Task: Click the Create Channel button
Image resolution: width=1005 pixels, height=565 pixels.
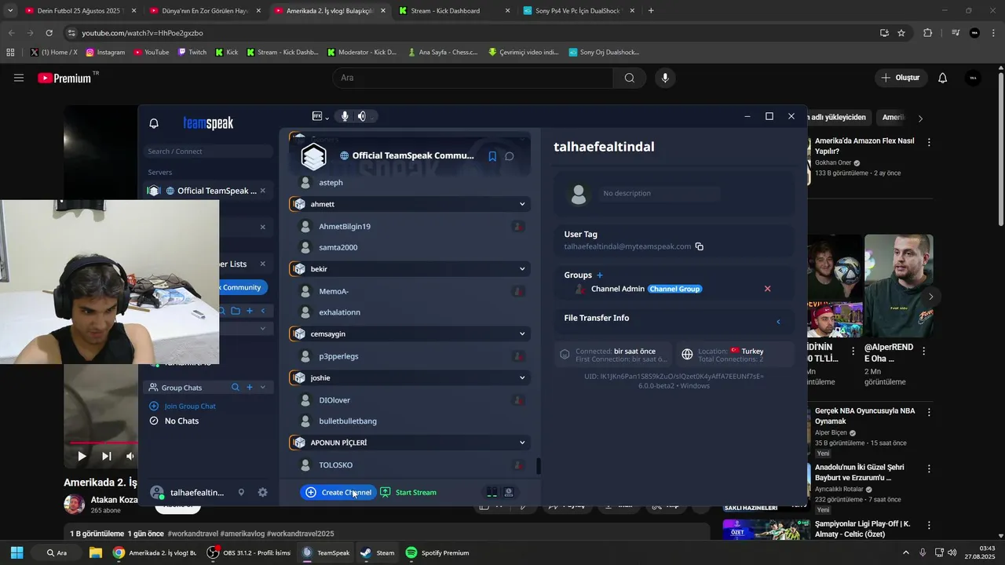Action: coord(338,493)
